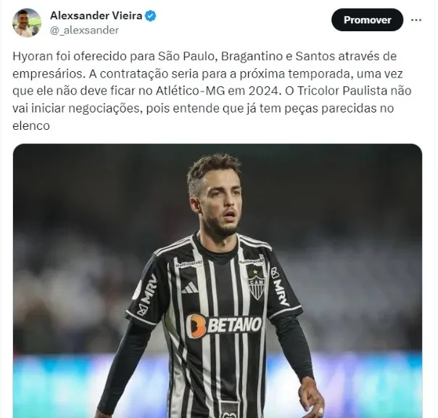Screen dimensions: 438x418
Task: Click the MRV logo on right-side sleeve
Action: click(x=280, y=287)
